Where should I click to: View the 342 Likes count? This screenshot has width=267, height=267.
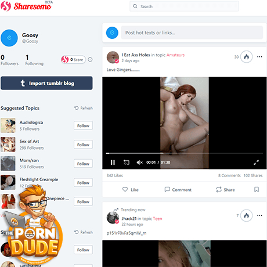[x=115, y=175]
